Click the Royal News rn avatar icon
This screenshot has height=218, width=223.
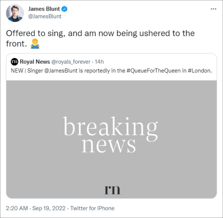coord(14,62)
